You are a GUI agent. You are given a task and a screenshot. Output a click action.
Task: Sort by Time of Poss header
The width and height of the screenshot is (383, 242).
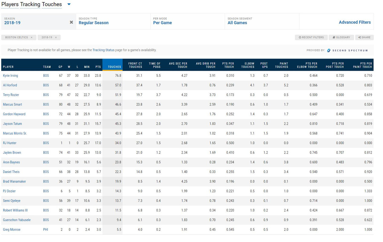(x=155, y=65)
